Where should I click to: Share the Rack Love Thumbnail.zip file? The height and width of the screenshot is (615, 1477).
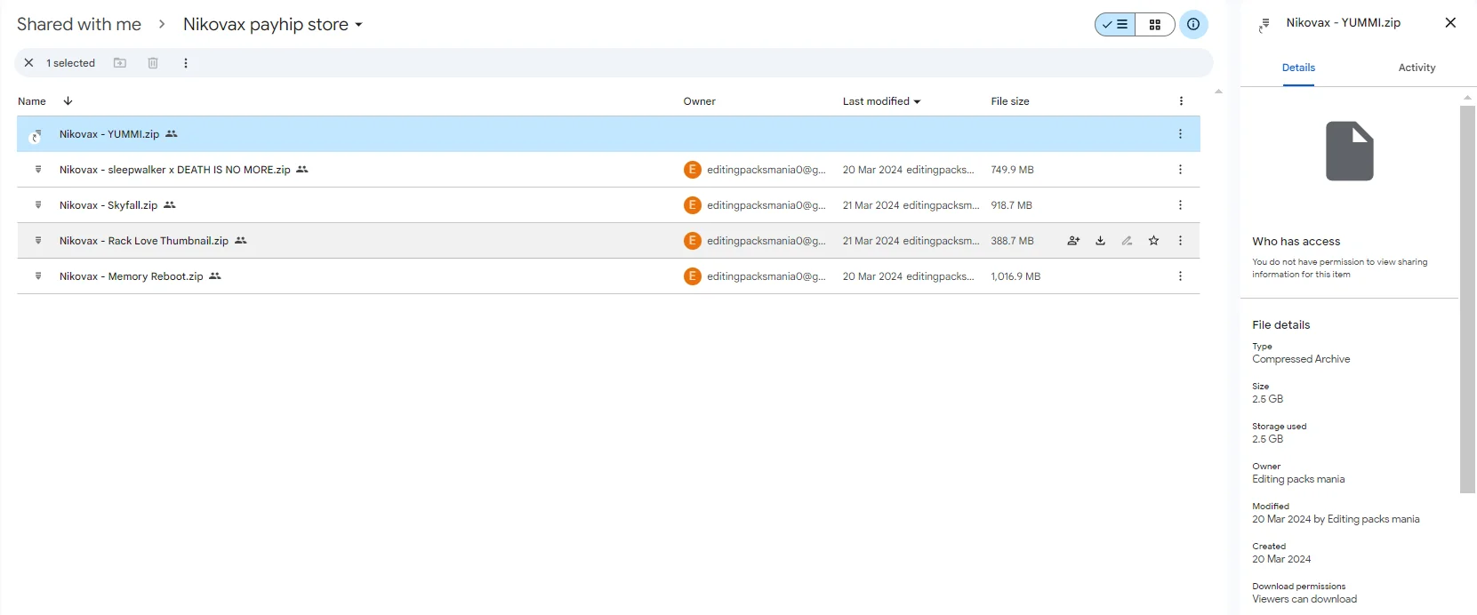pyautogui.click(x=1073, y=241)
